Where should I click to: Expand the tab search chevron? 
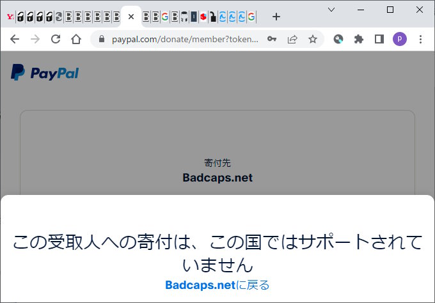pos(331,10)
